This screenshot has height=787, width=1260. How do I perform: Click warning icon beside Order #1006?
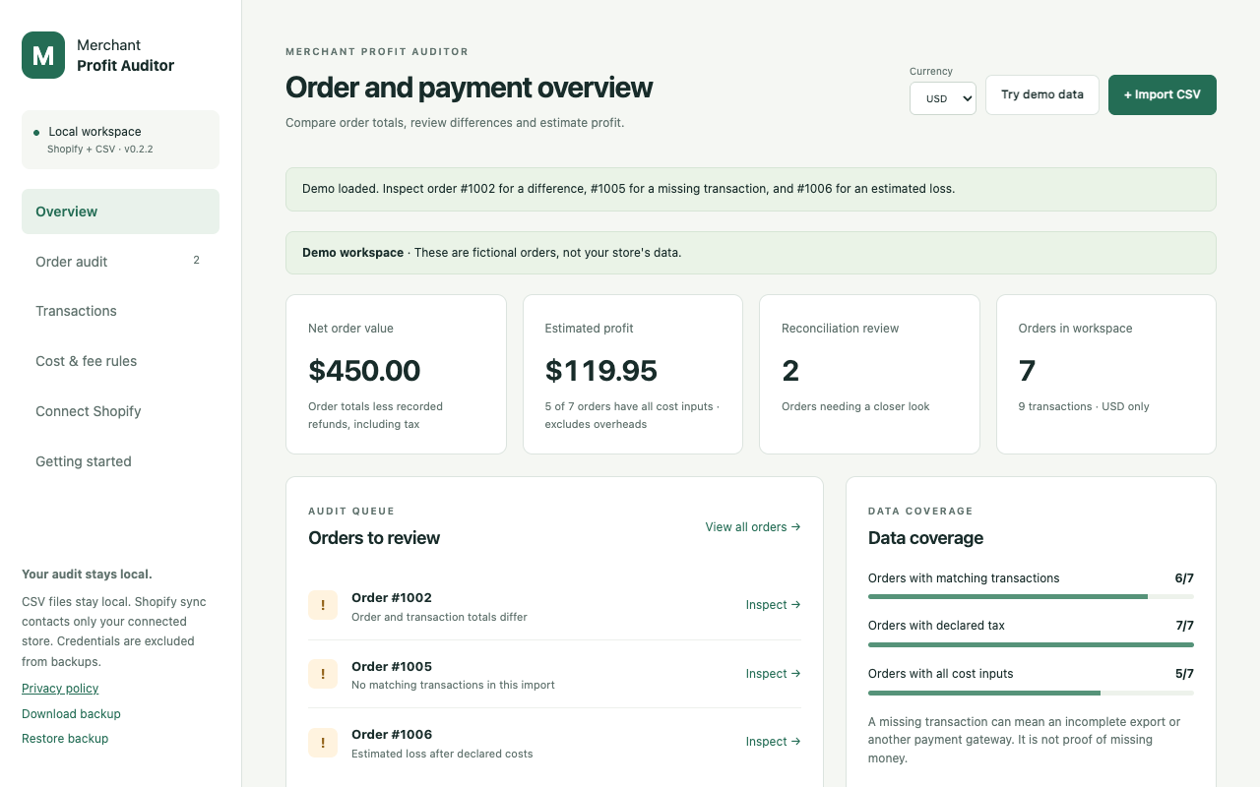[323, 742]
